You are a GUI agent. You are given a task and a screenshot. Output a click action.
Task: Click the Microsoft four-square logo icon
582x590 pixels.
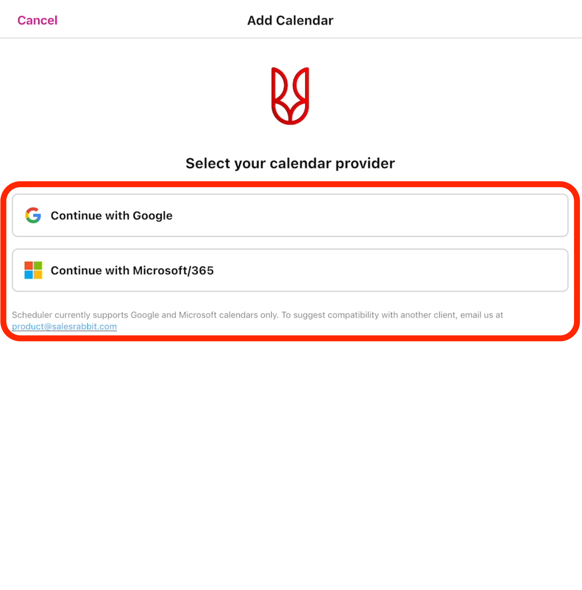click(x=33, y=270)
